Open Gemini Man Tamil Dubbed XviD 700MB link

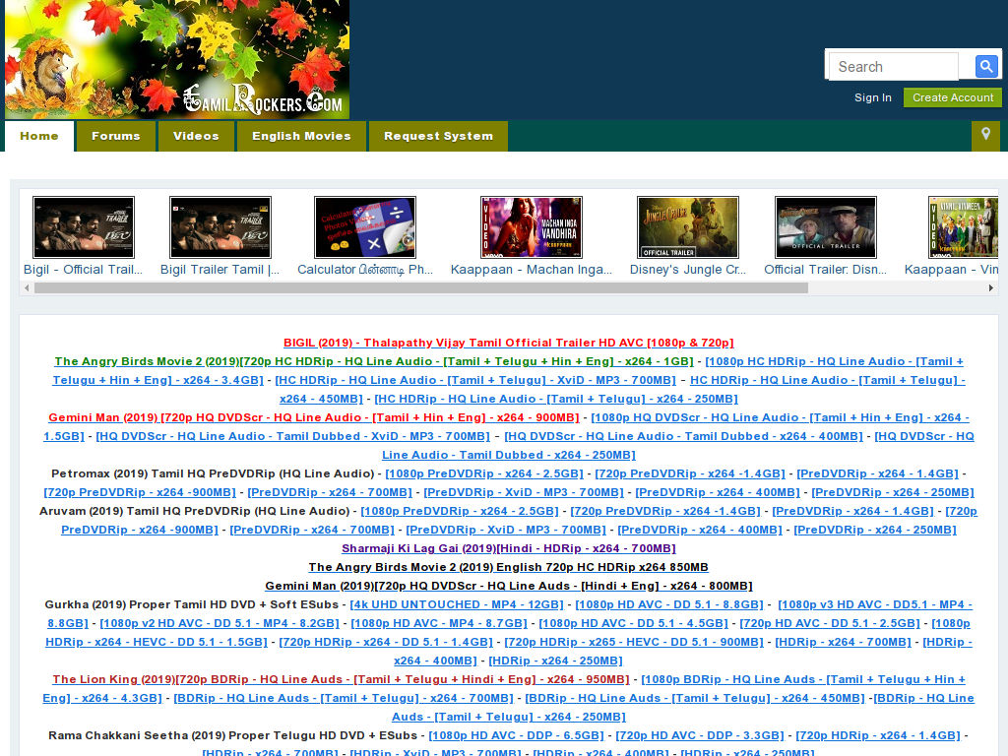click(x=293, y=436)
